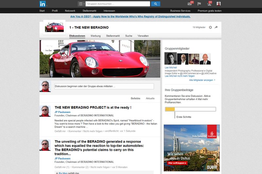Screen dimensions: 262x174
Task: Click the Emirates logo in the ad
Action: (212, 132)
